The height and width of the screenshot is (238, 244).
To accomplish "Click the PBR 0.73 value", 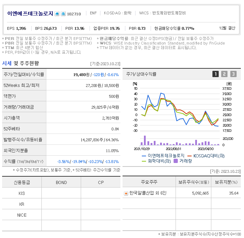I will coord(137,28).
